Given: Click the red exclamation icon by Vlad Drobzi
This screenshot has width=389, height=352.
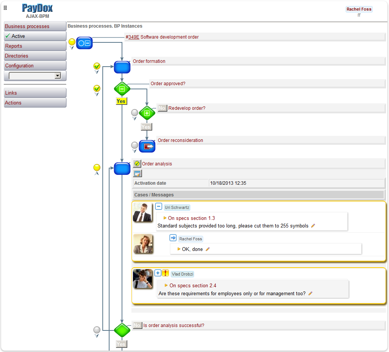Looking at the screenshot, I should click(165, 273).
